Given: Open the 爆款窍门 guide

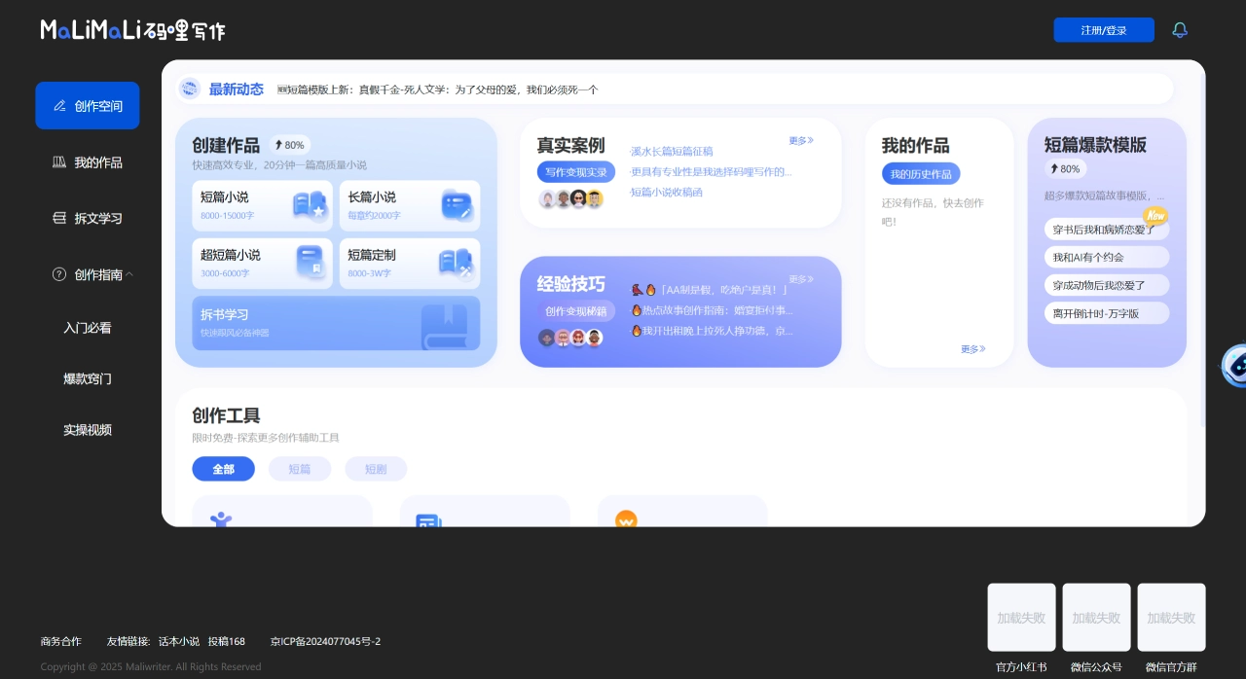Looking at the screenshot, I should [x=88, y=378].
